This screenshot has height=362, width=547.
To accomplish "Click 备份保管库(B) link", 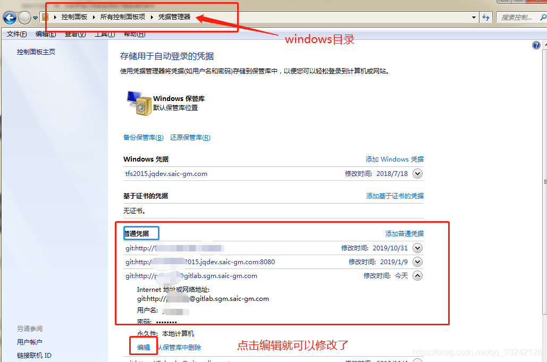I will [144, 137].
